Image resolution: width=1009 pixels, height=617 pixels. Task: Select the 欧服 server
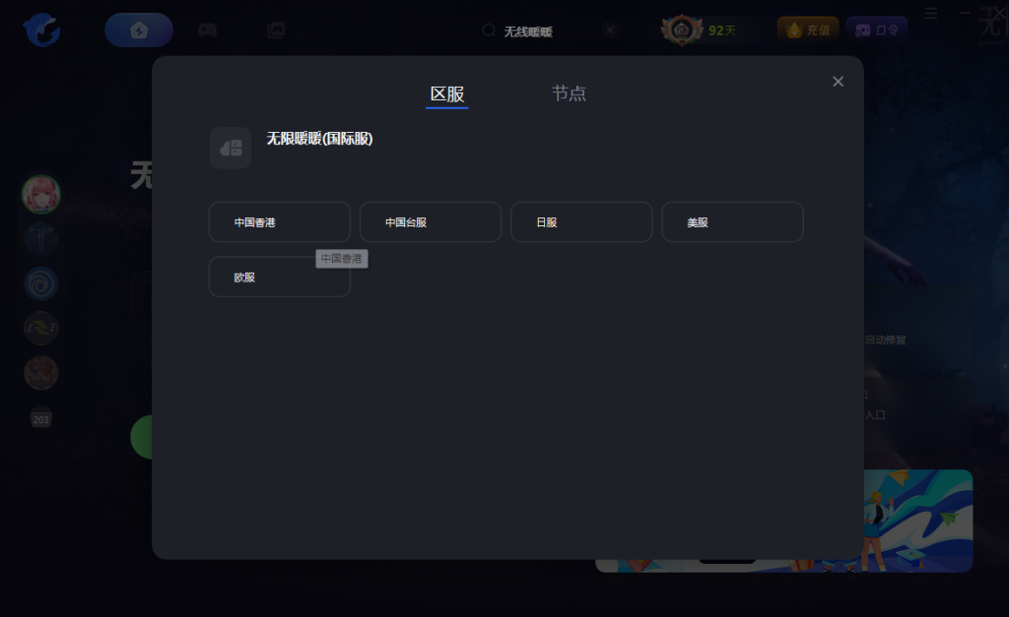pos(279,277)
